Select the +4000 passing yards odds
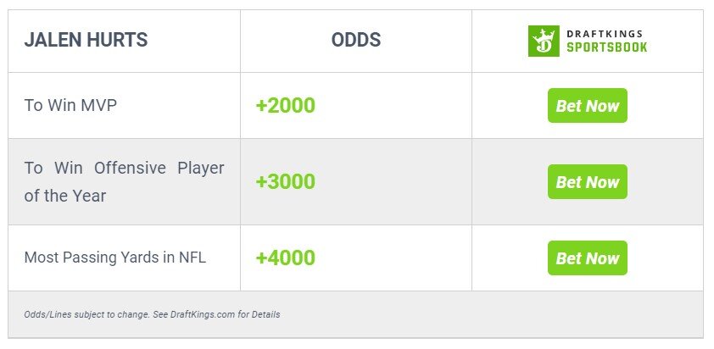Screen dimensions: 714x349 coord(285,258)
